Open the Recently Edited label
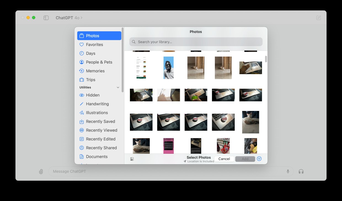This screenshot has height=201, width=342. click(101, 139)
